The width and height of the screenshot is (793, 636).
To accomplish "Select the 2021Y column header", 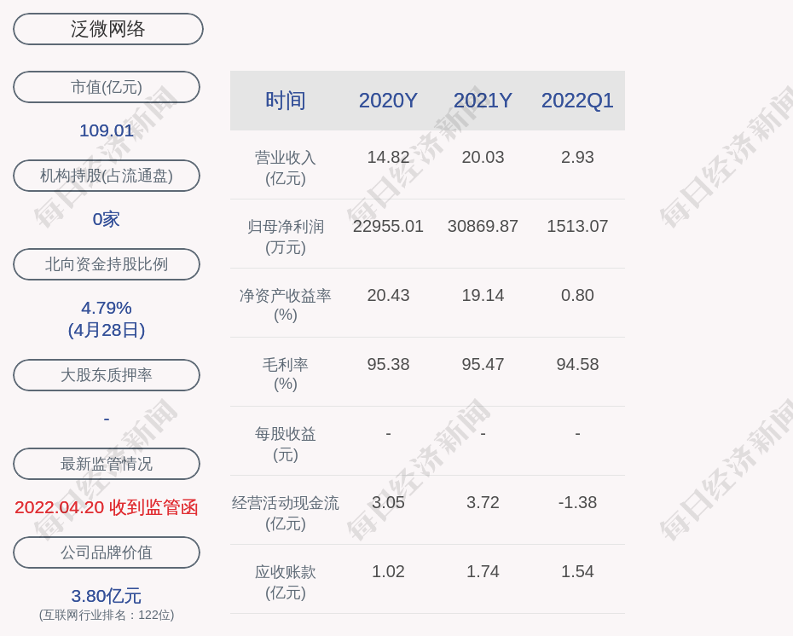I will (483, 101).
